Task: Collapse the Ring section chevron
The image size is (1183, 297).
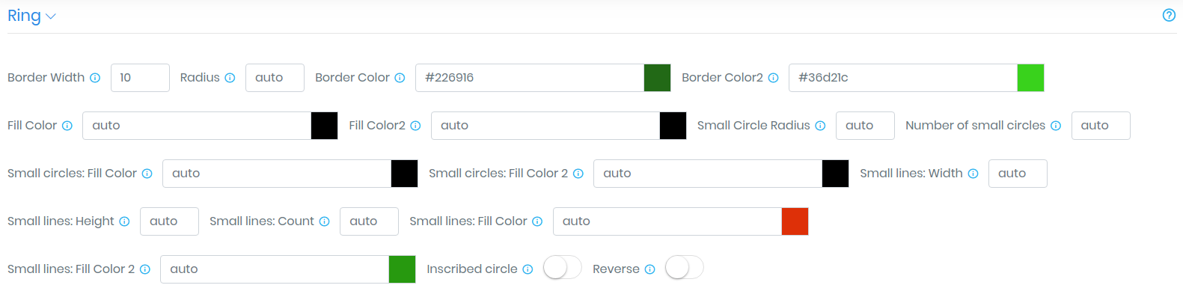Action: tap(51, 16)
